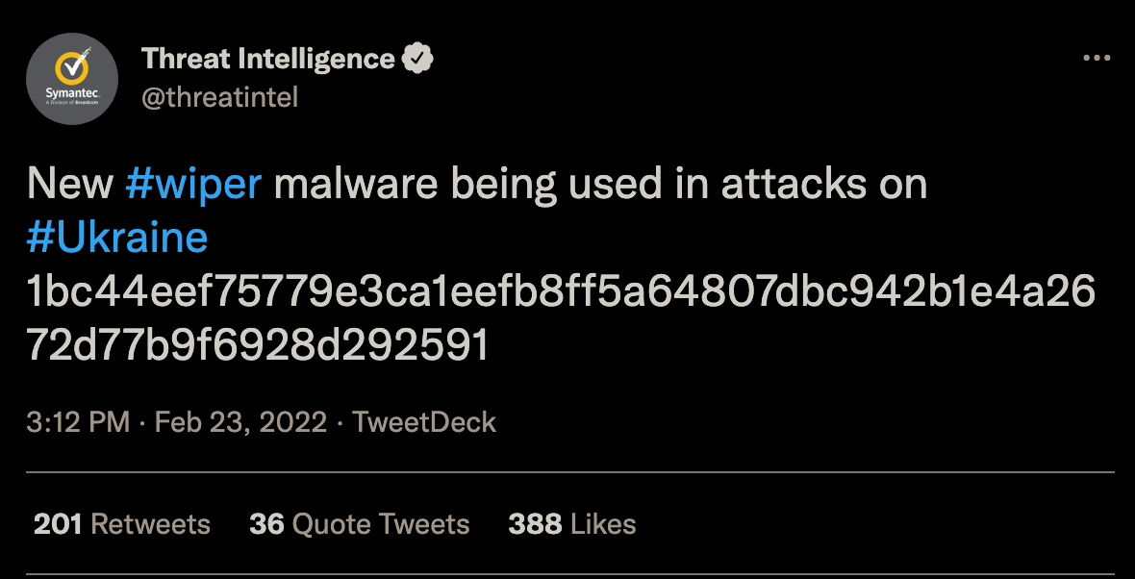View the 388 Likes list
Image resolution: width=1135 pixels, height=579 pixels.
(571, 524)
